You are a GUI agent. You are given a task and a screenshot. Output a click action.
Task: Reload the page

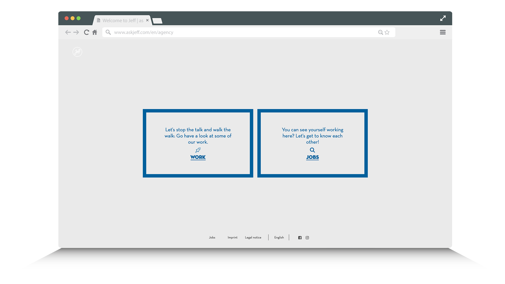pos(86,32)
